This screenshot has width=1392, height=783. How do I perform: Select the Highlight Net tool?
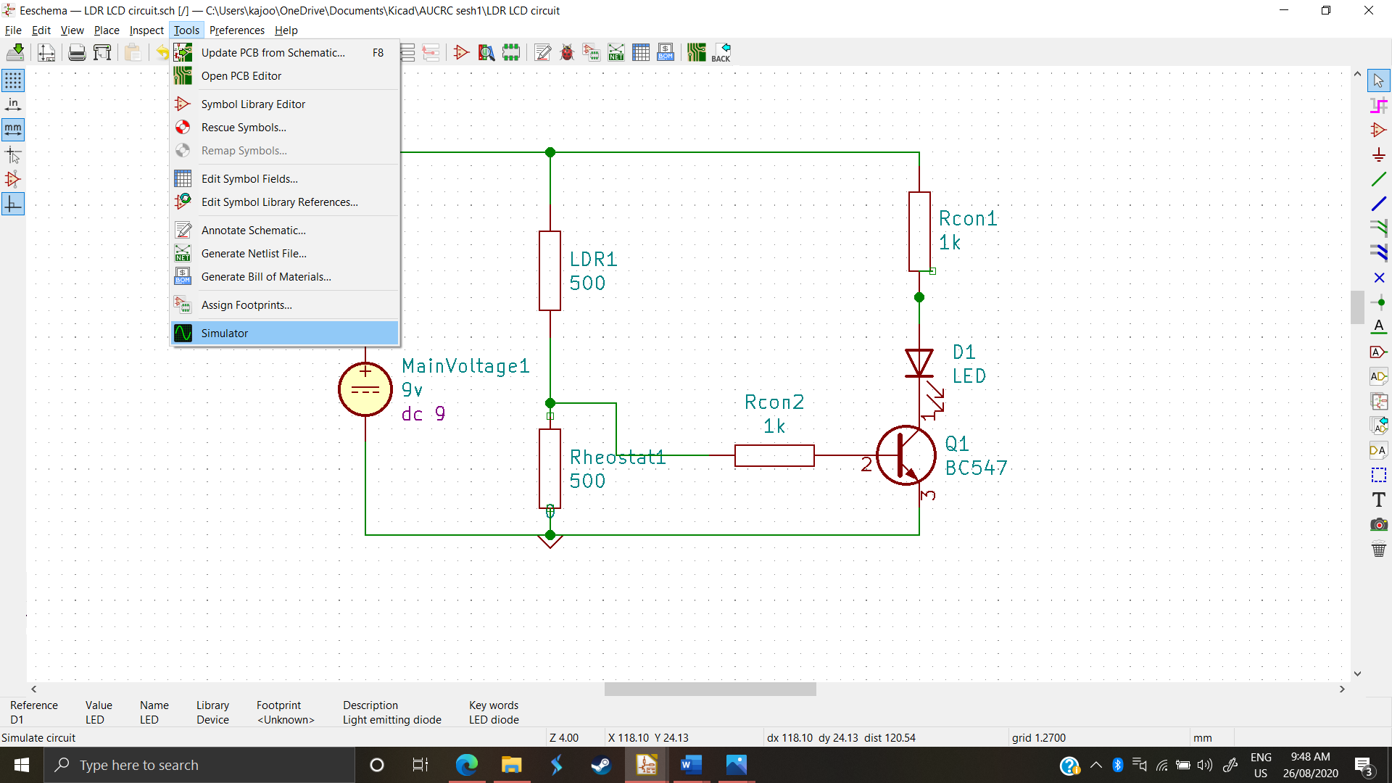[1379, 105]
